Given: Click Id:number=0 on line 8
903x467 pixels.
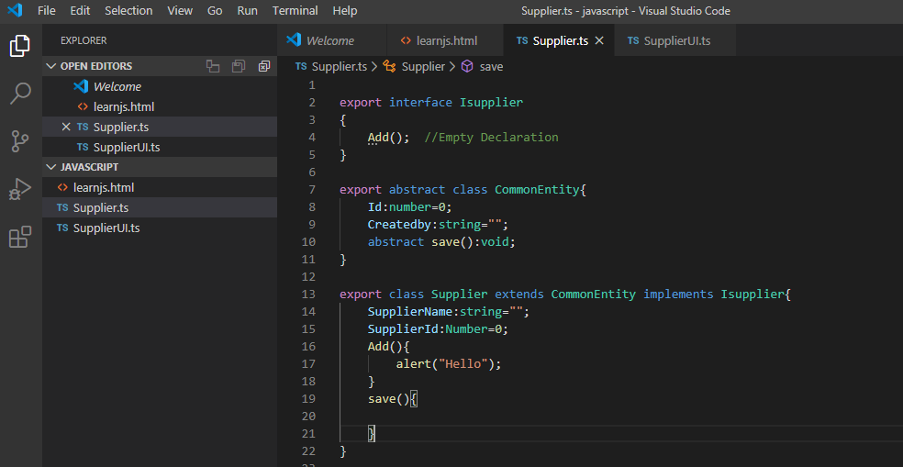Looking at the screenshot, I should [410, 206].
